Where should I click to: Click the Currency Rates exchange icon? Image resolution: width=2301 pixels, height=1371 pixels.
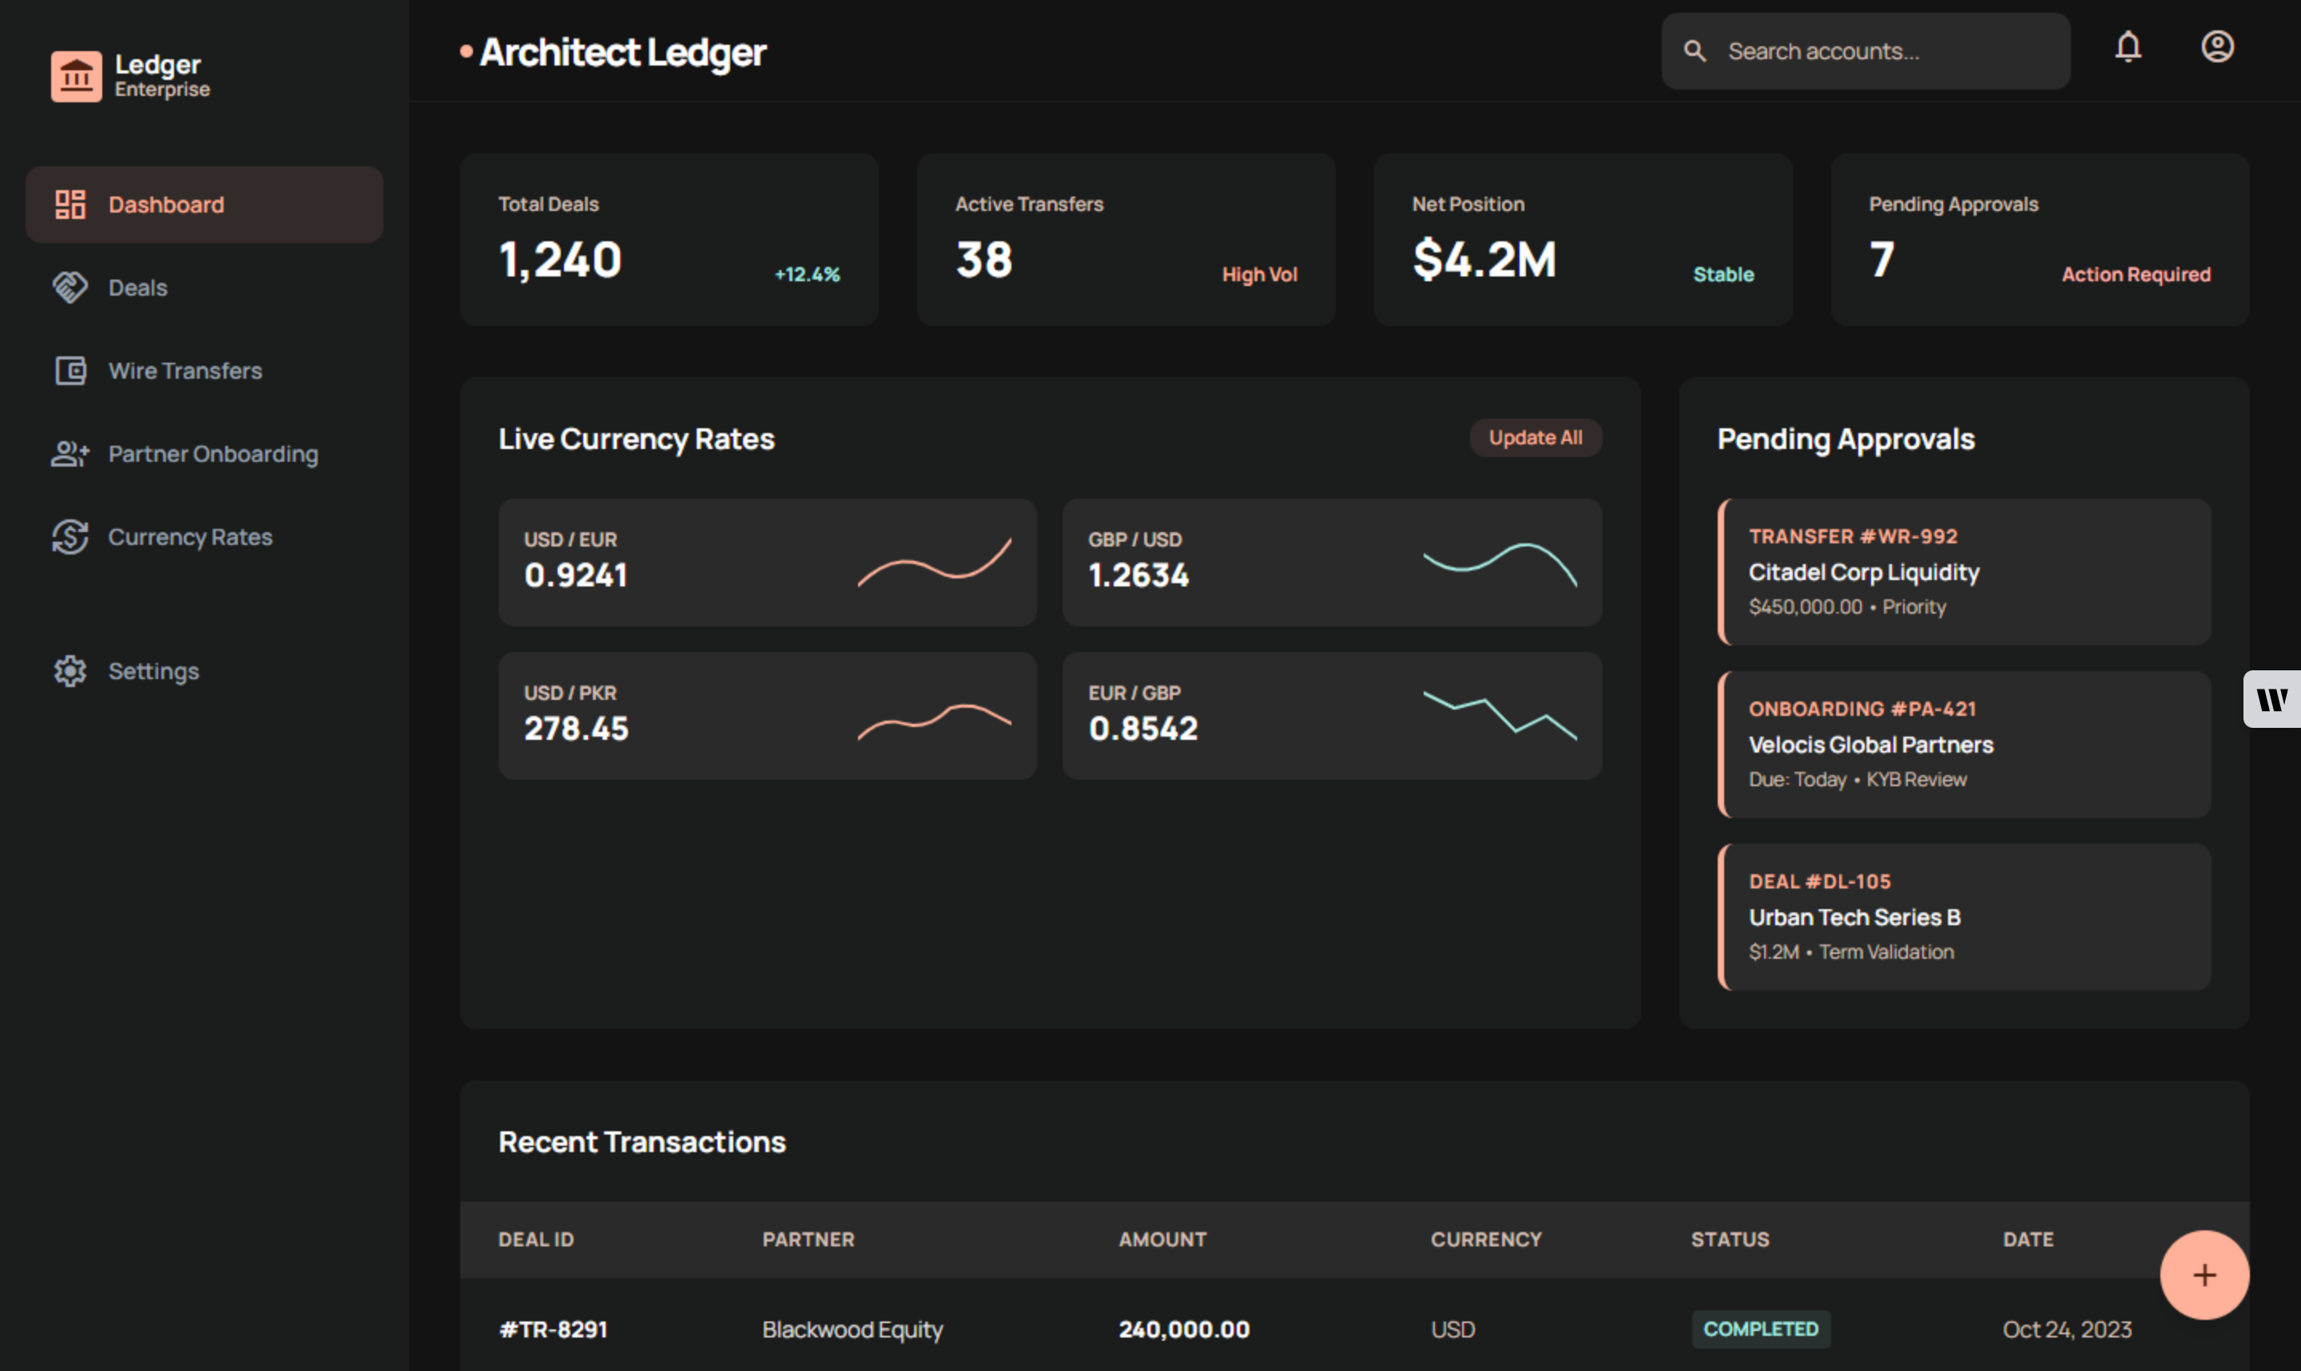tap(70, 537)
